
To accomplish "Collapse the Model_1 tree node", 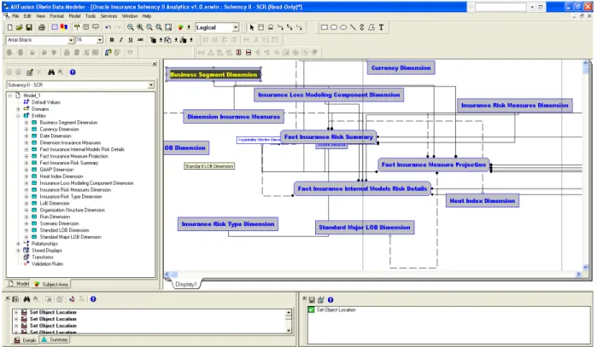I will [10, 95].
